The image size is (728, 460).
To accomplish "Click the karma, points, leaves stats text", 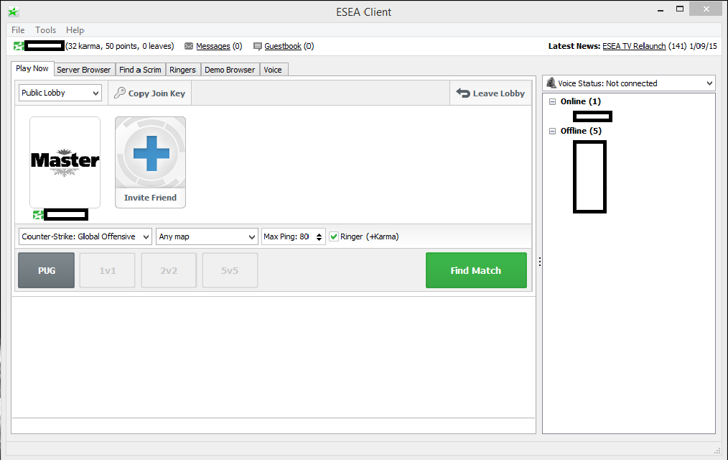I will click(x=120, y=46).
